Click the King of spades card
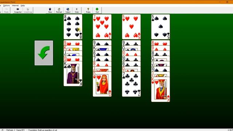Image resolution: width=233 pixels, height=131 pixels. pyautogui.click(x=102, y=48)
